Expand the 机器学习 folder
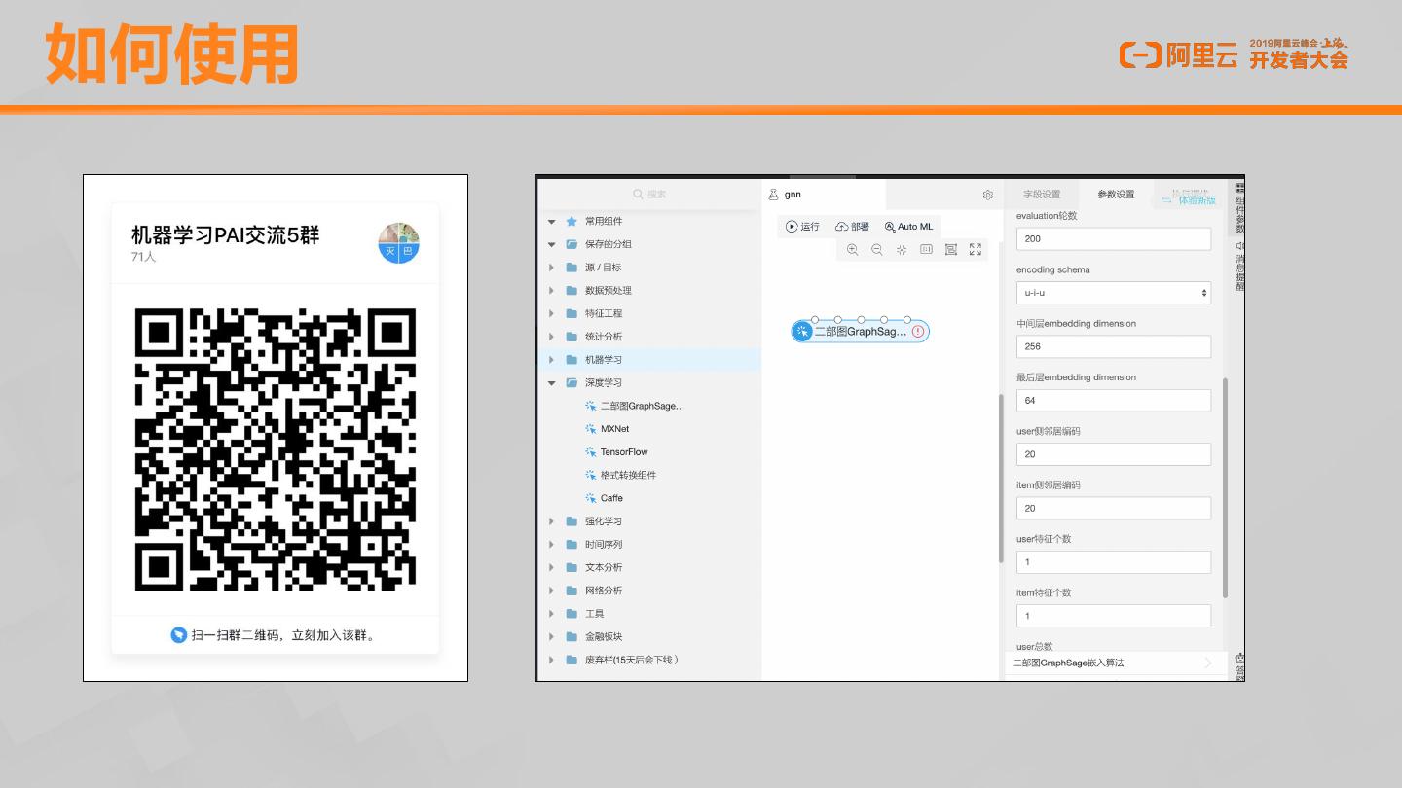1402x788 pixels. coord(552,360)
